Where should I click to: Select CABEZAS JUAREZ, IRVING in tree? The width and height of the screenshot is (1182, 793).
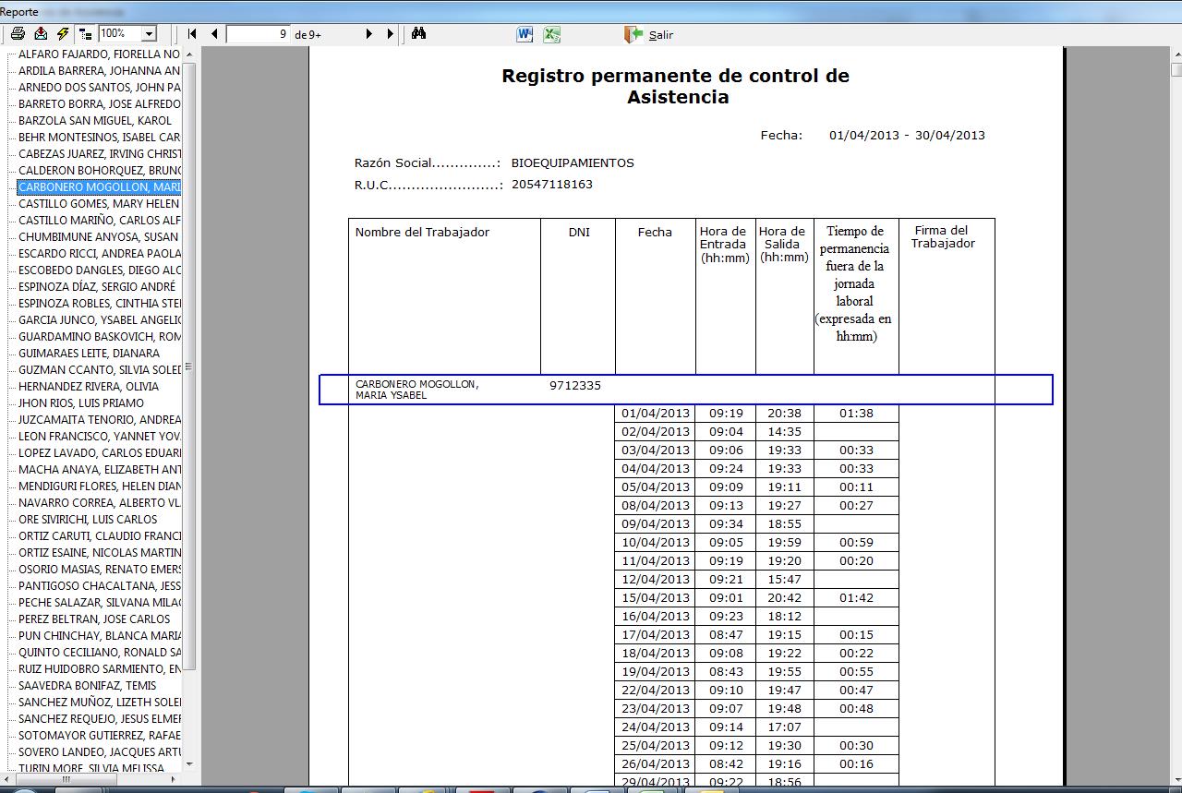click(x=99, y=153)
